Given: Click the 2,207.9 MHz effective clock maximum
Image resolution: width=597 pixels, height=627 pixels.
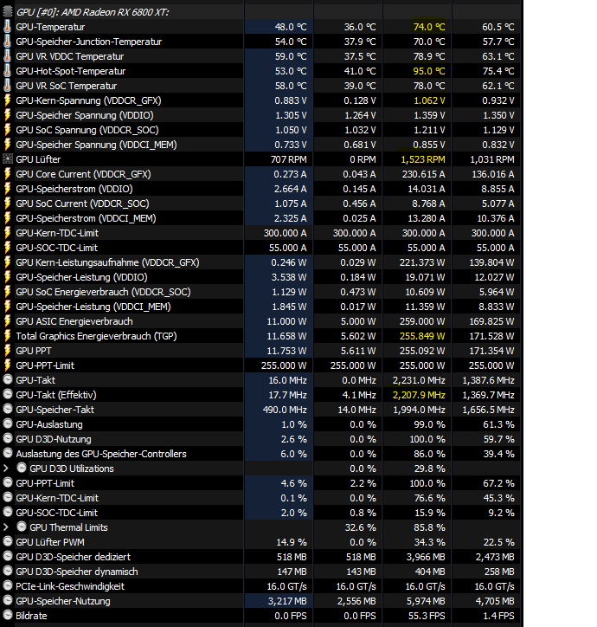Looking at the screenshot, I should [419, 395].
